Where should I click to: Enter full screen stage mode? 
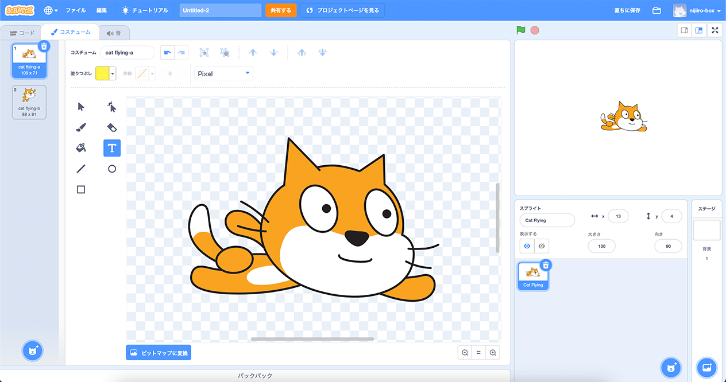click(715, 30)
